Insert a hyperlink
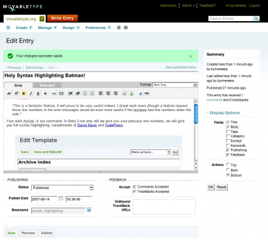 coord(54,93)
